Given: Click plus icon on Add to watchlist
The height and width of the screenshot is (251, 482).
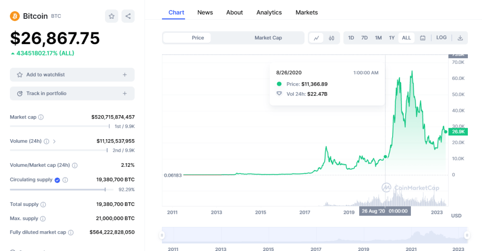Looking at the screenshot, I should (125, 75).
